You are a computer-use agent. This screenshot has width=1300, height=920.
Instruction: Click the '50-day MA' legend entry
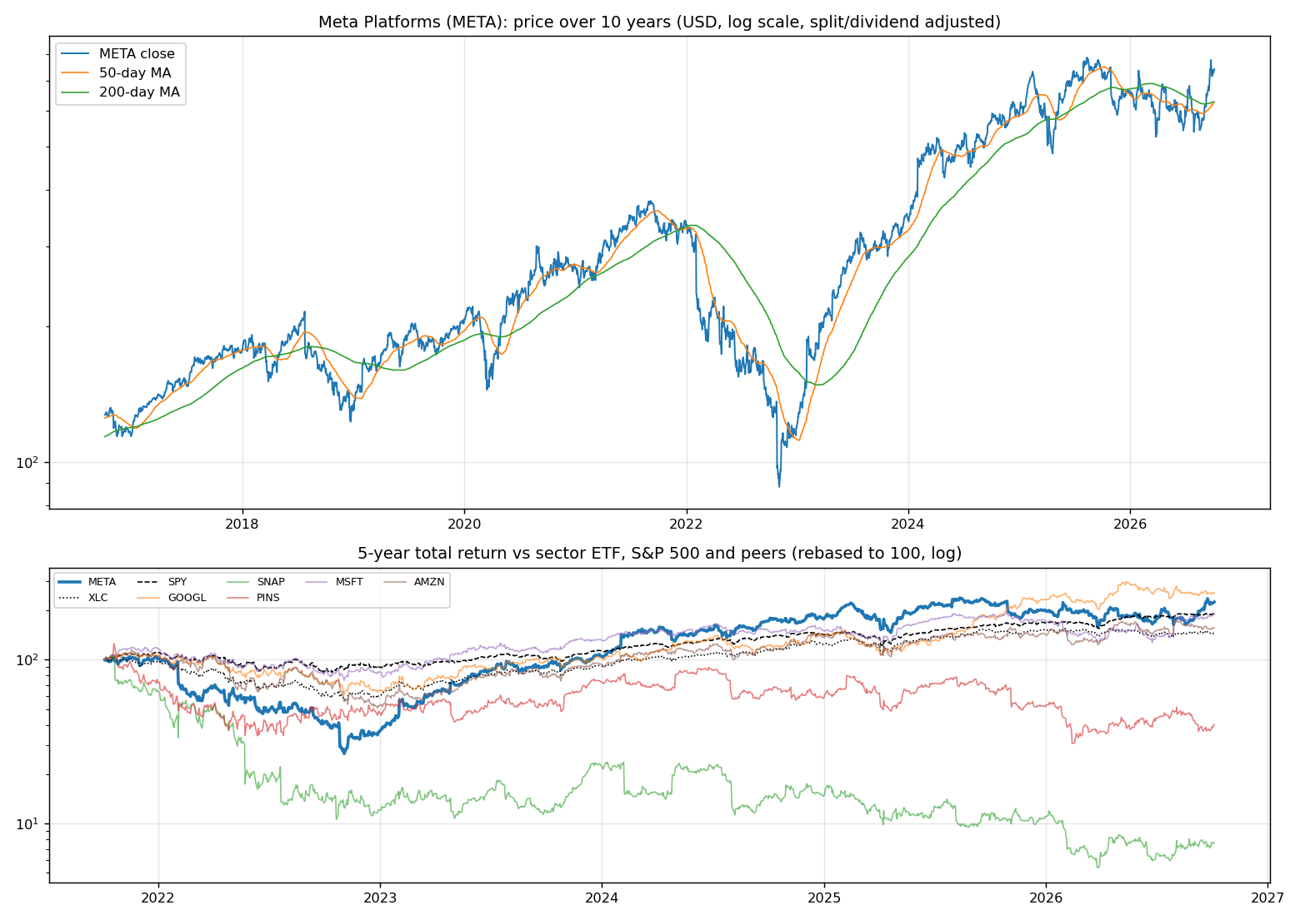pyautogui.click(x=117, y=73)
